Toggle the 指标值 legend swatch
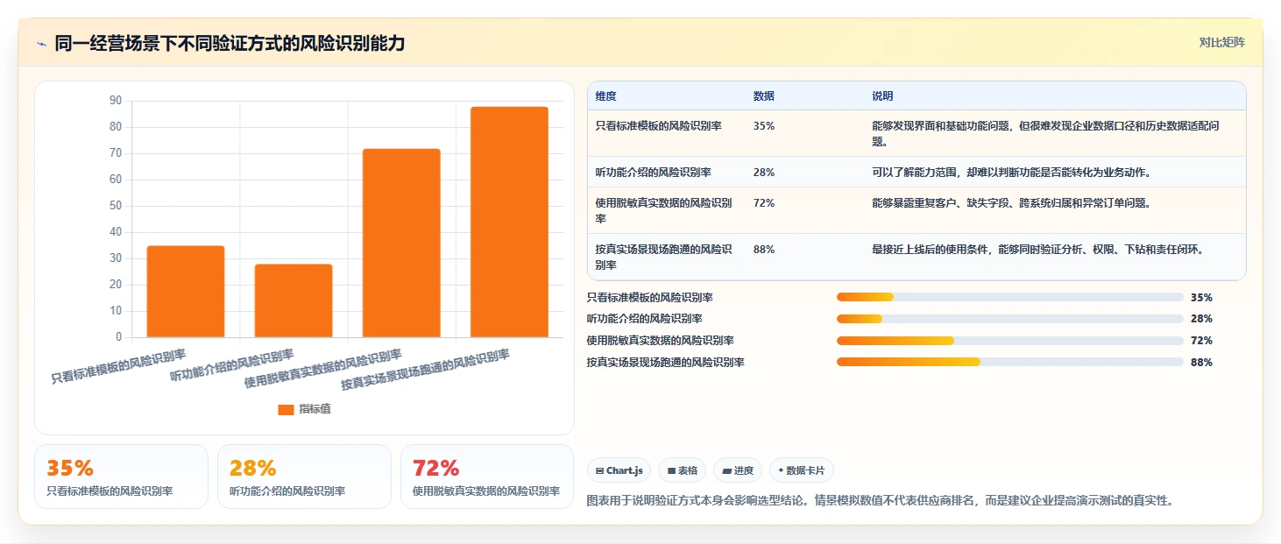The image size is (1281, 544). [x=286, y=409]
